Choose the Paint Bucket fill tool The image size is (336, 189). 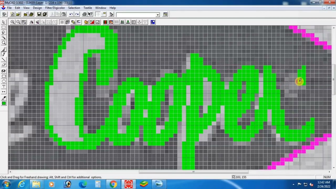[x=4, y=71]
